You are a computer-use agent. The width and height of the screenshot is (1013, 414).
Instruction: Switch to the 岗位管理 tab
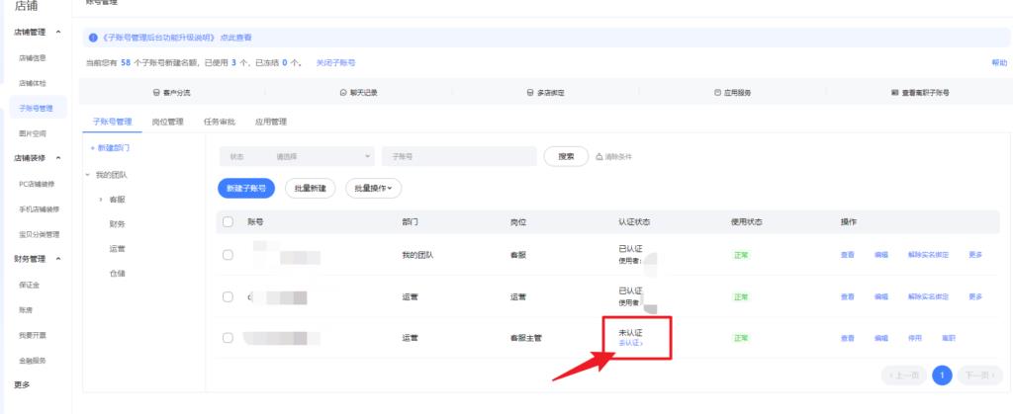[168, 122]
